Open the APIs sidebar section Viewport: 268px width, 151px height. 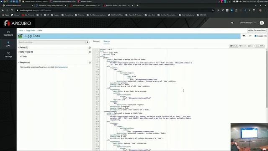pyautogui.click(x=8, y=44)
